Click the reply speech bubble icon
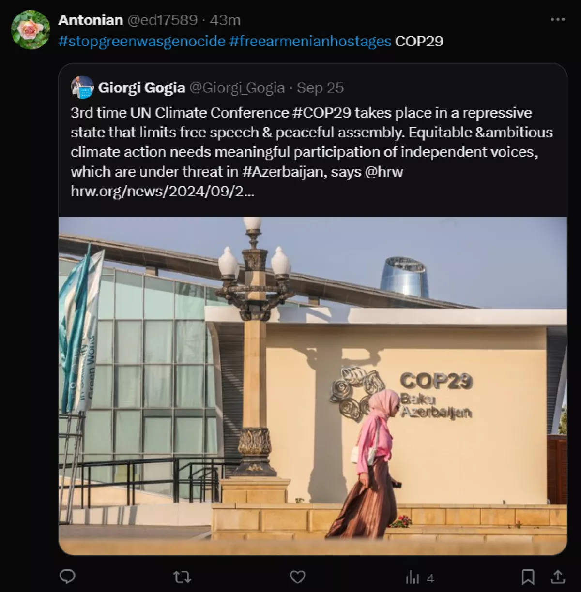 click(67, 577)
